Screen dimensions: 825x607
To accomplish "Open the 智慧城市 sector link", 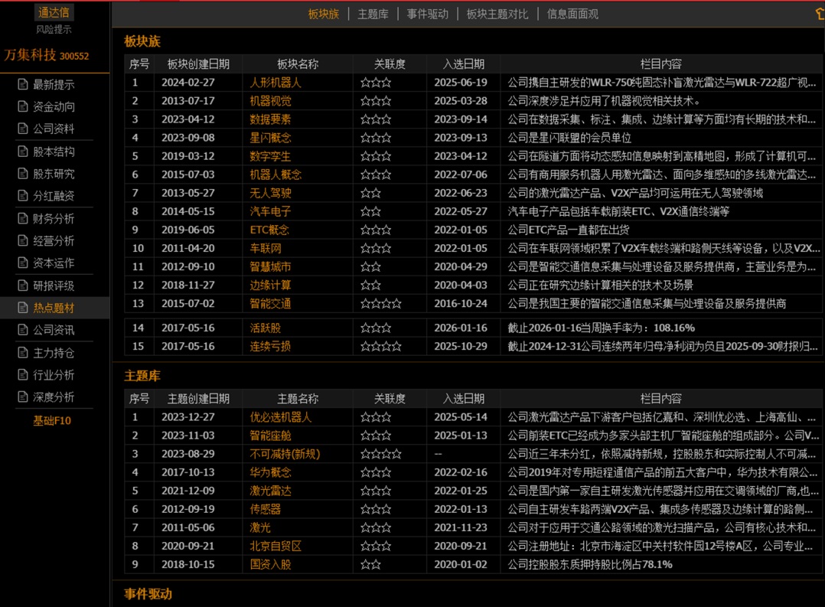I will click(270, 267).
